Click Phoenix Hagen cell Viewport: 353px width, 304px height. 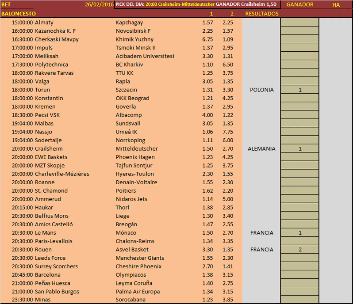135,157
